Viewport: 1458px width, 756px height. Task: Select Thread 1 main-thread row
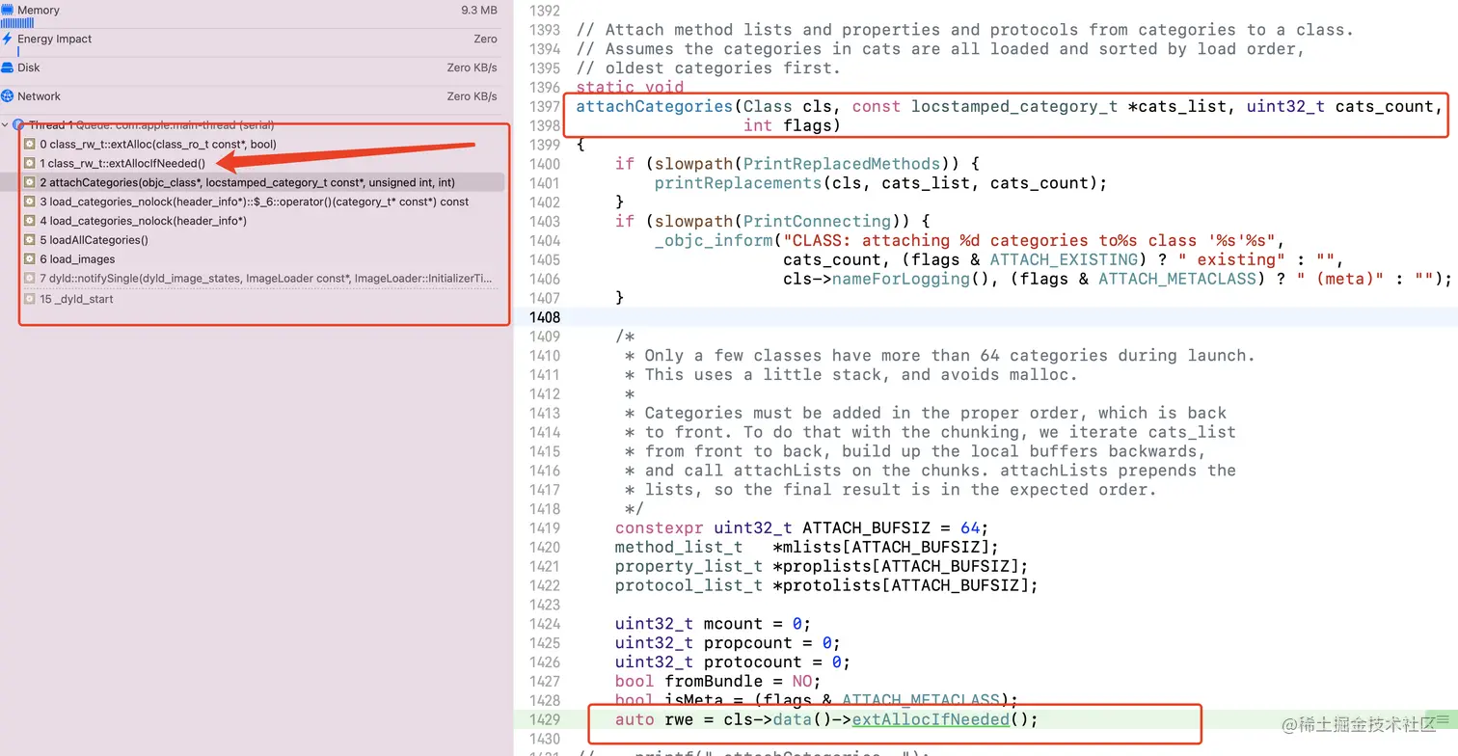[x=251, y=125]
